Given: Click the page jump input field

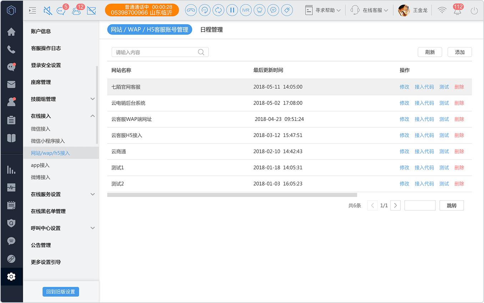Looking at the screenshot, I should click(420, 205).
